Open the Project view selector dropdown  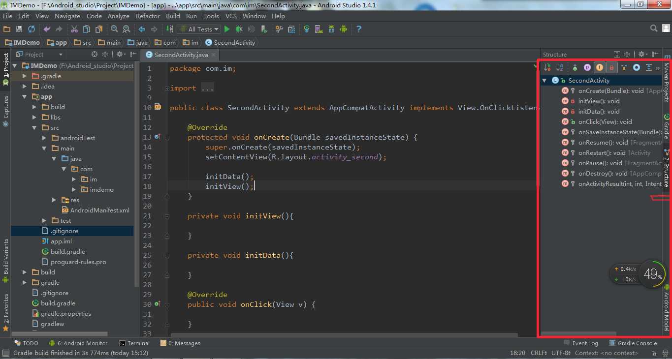[39, 54]
